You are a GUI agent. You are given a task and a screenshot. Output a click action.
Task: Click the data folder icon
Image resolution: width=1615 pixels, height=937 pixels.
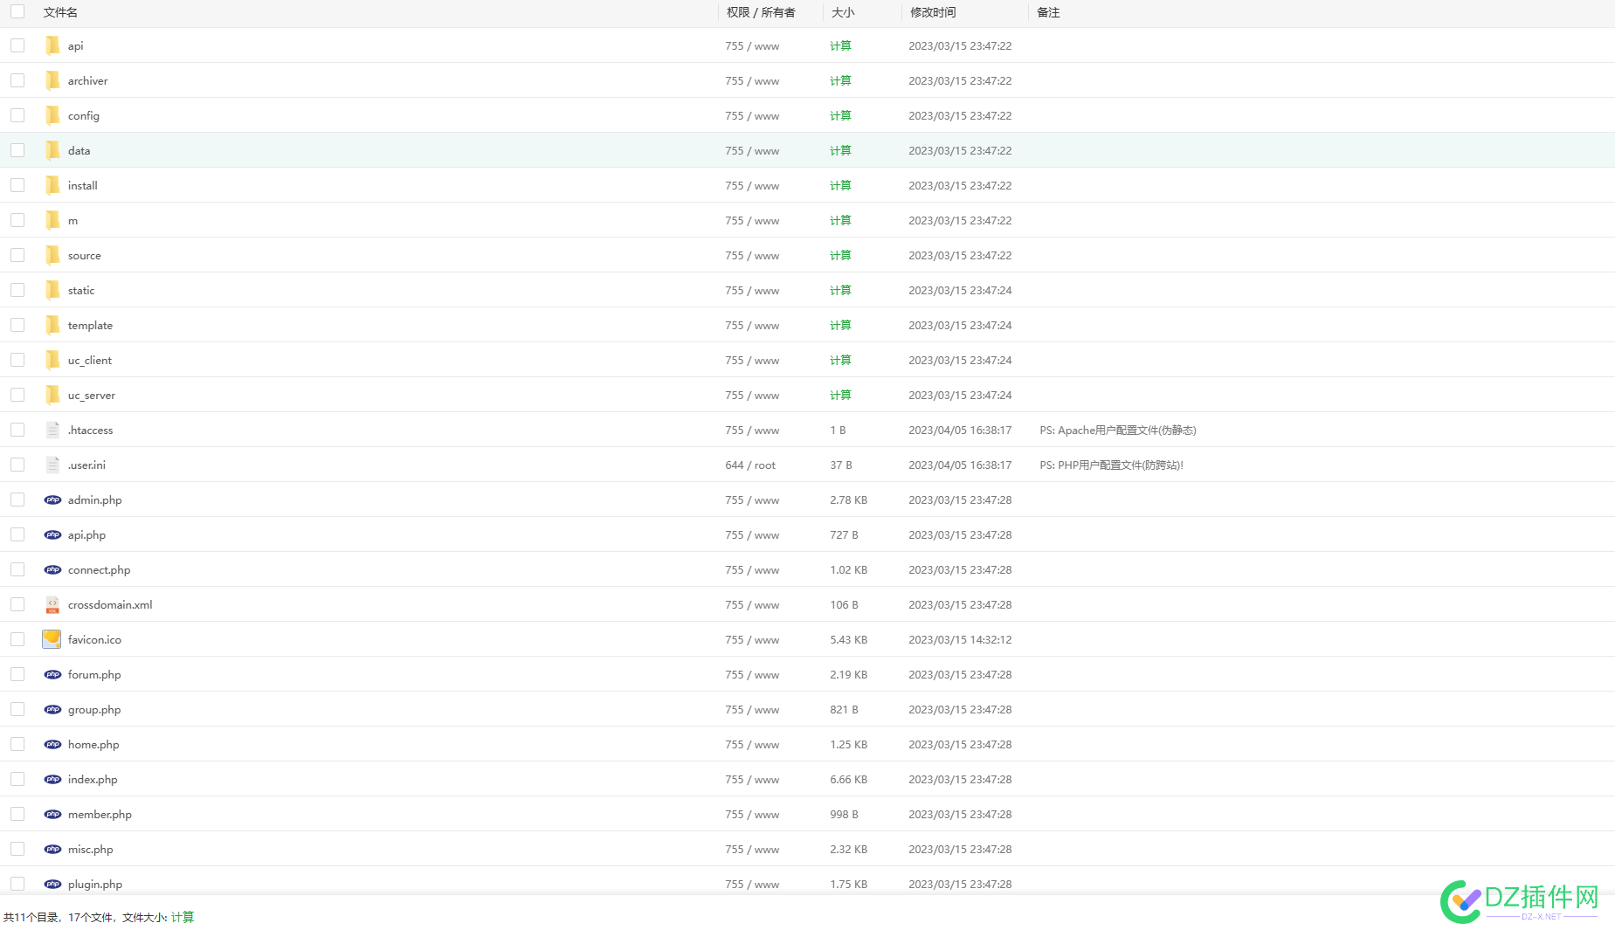[52, 150]
